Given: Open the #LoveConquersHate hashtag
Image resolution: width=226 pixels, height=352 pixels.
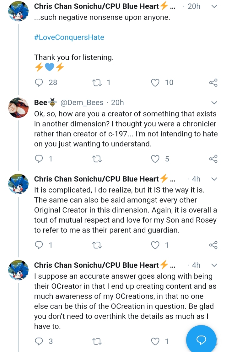Looking at the screenshot, I should point(69,37).
